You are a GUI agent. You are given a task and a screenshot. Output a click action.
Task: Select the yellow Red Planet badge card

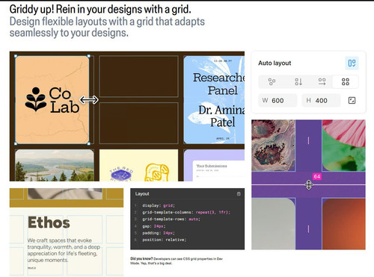point(139,165)
